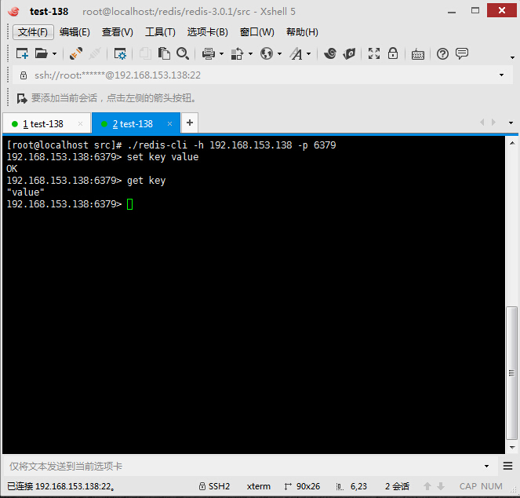The height and width of the screenshot is (498, 520).
Task: Close tab 2 test-138
Action: (x=169, y=124)
